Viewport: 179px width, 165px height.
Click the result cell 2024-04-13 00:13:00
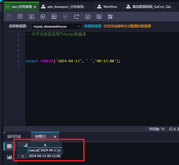point(45,156)
